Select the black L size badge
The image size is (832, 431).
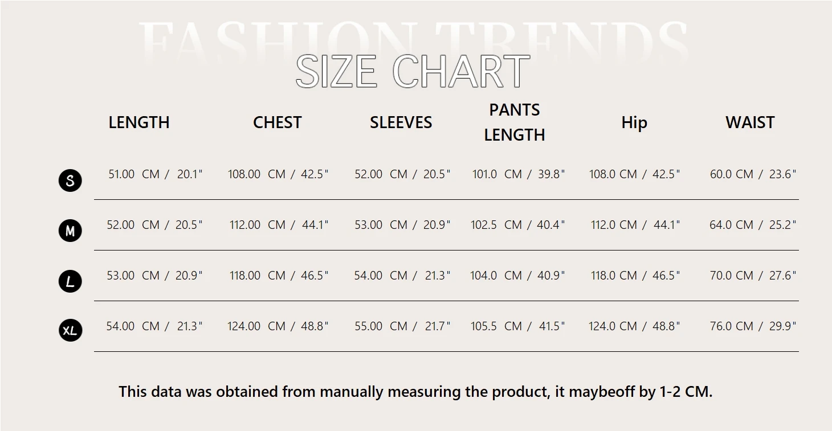70,281
